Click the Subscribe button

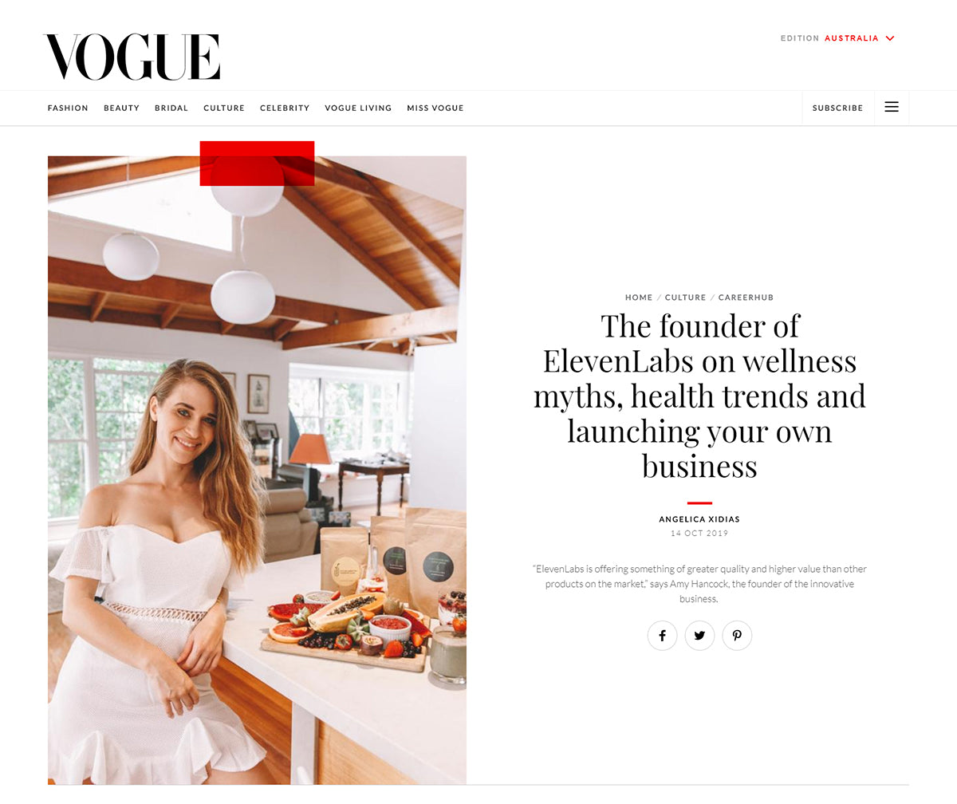point(837,108)
